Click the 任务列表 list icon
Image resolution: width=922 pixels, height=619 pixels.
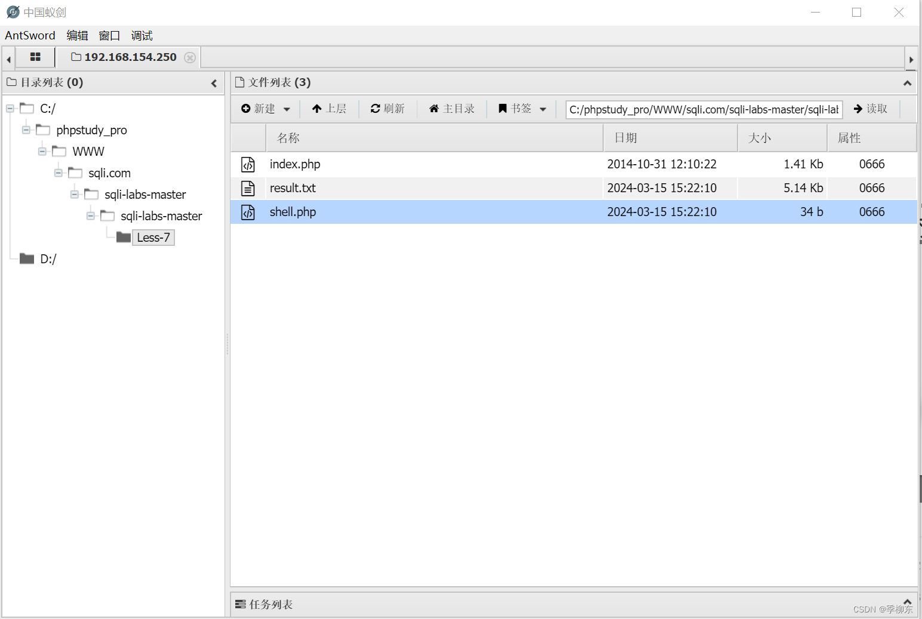pyautogui.click(x=240, y=604)
